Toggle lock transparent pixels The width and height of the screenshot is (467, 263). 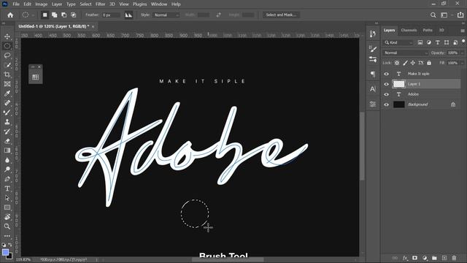(x=397, y=63)
